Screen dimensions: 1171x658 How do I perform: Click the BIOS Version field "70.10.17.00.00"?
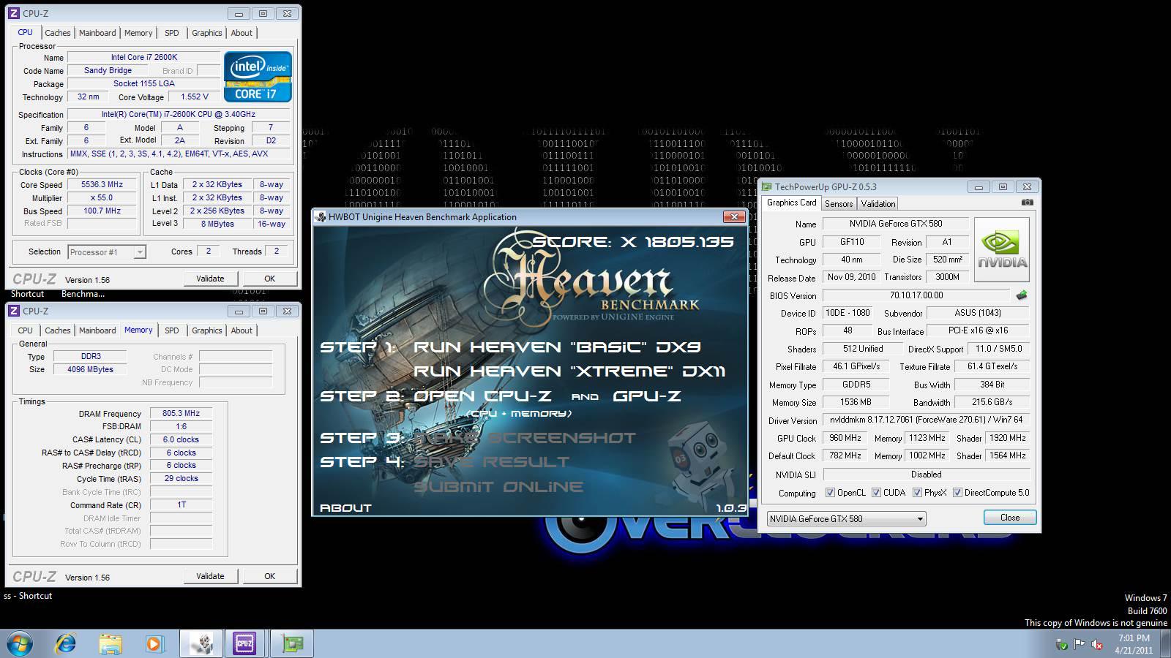[916, 295]
